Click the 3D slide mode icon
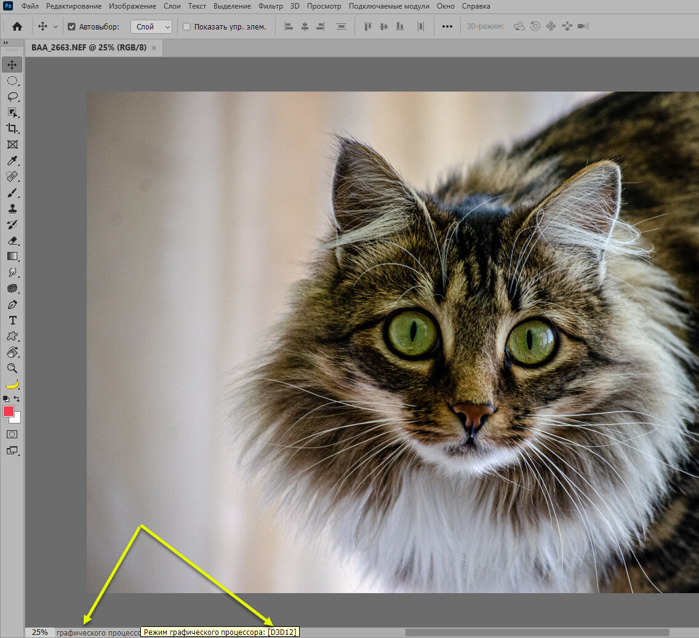Screen dimensions: 699x638 pyautogui.click(x=567, y=26)
